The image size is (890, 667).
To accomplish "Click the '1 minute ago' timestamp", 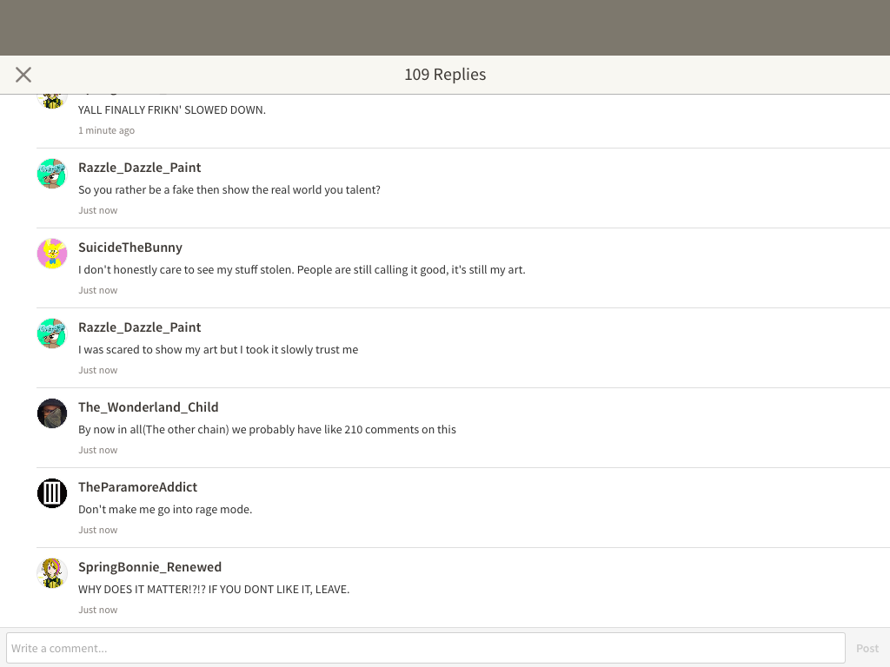I will tap(107, 130).
